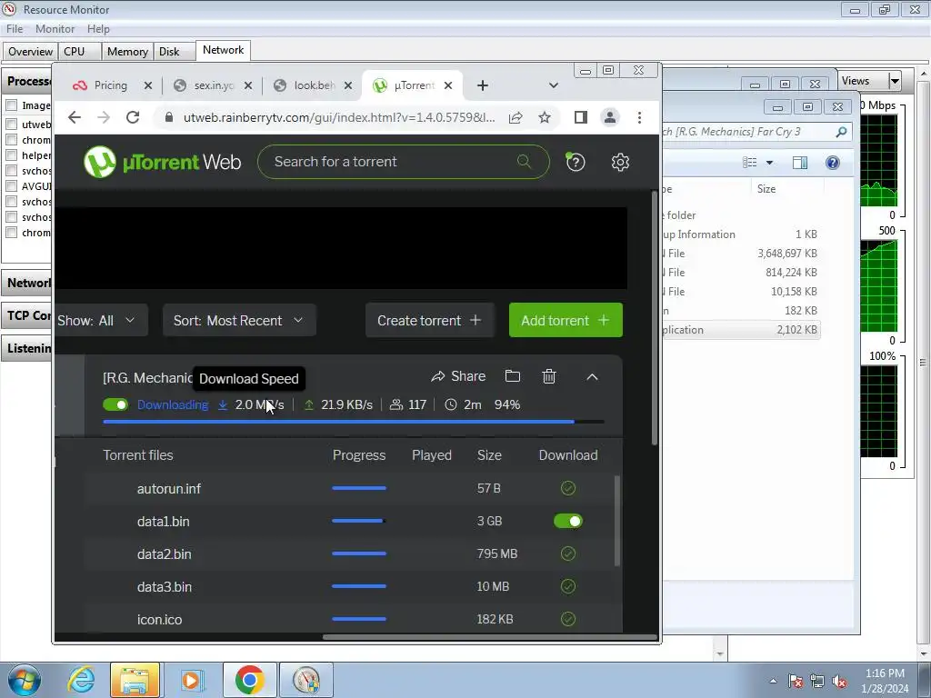Image resolution: width=931 pixels, height=698 pixels.
Task: Click the Share button for the torrent
Action: [458, 376]
